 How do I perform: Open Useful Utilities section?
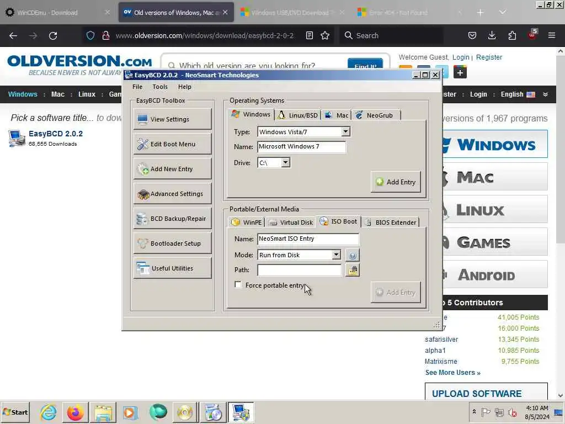point(172,268)
